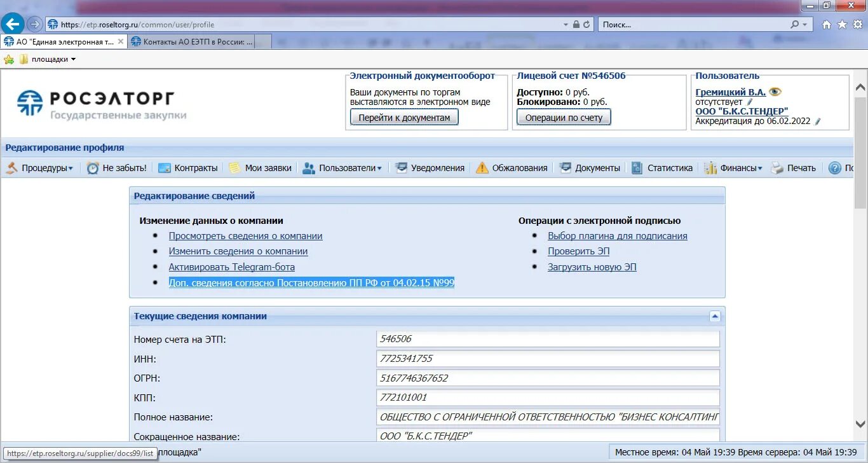Go back with the browser back arrow
This screenshot has width=868, height=463.
pos(13,24)
